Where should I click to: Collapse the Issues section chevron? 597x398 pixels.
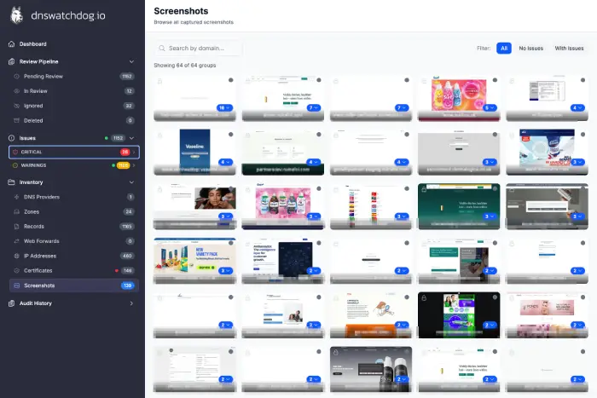click(x=131, y=138)
